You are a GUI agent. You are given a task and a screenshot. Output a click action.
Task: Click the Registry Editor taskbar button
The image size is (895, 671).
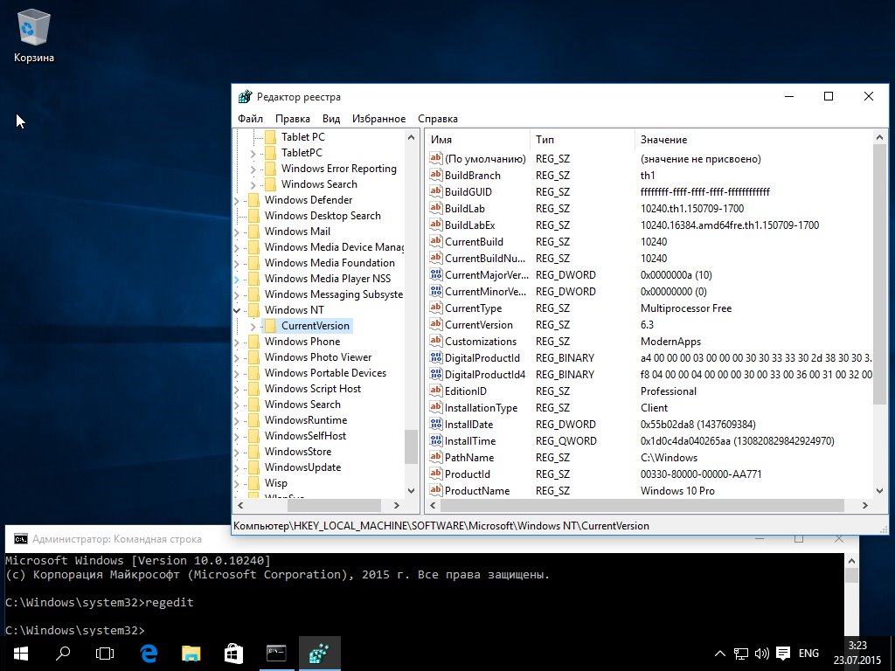[x=319, y=654]
